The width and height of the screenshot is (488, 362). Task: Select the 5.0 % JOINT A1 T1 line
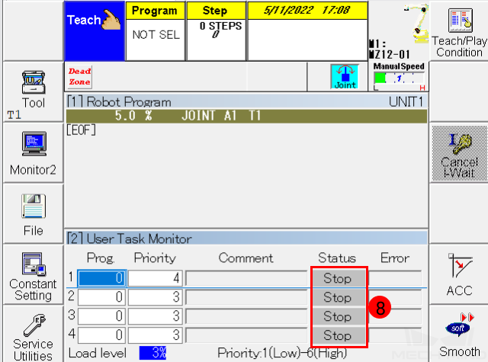(246, 116)
